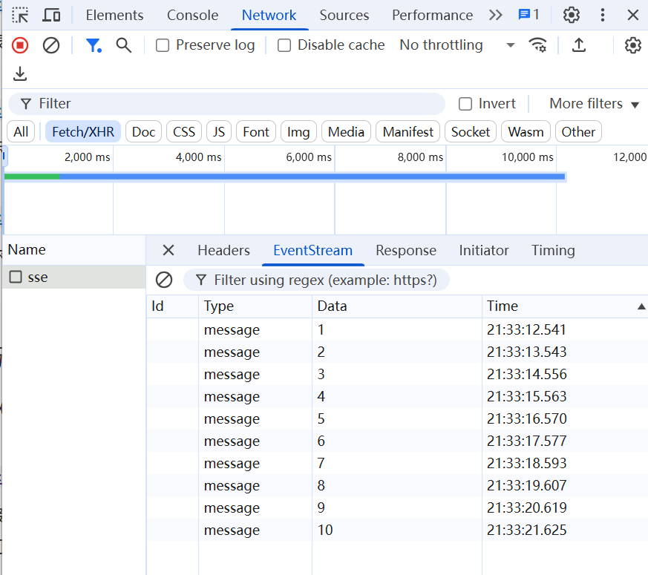The width and height of the screenshot is (648, 575).
Task: Stop recording network log
Action: (20, 45)
